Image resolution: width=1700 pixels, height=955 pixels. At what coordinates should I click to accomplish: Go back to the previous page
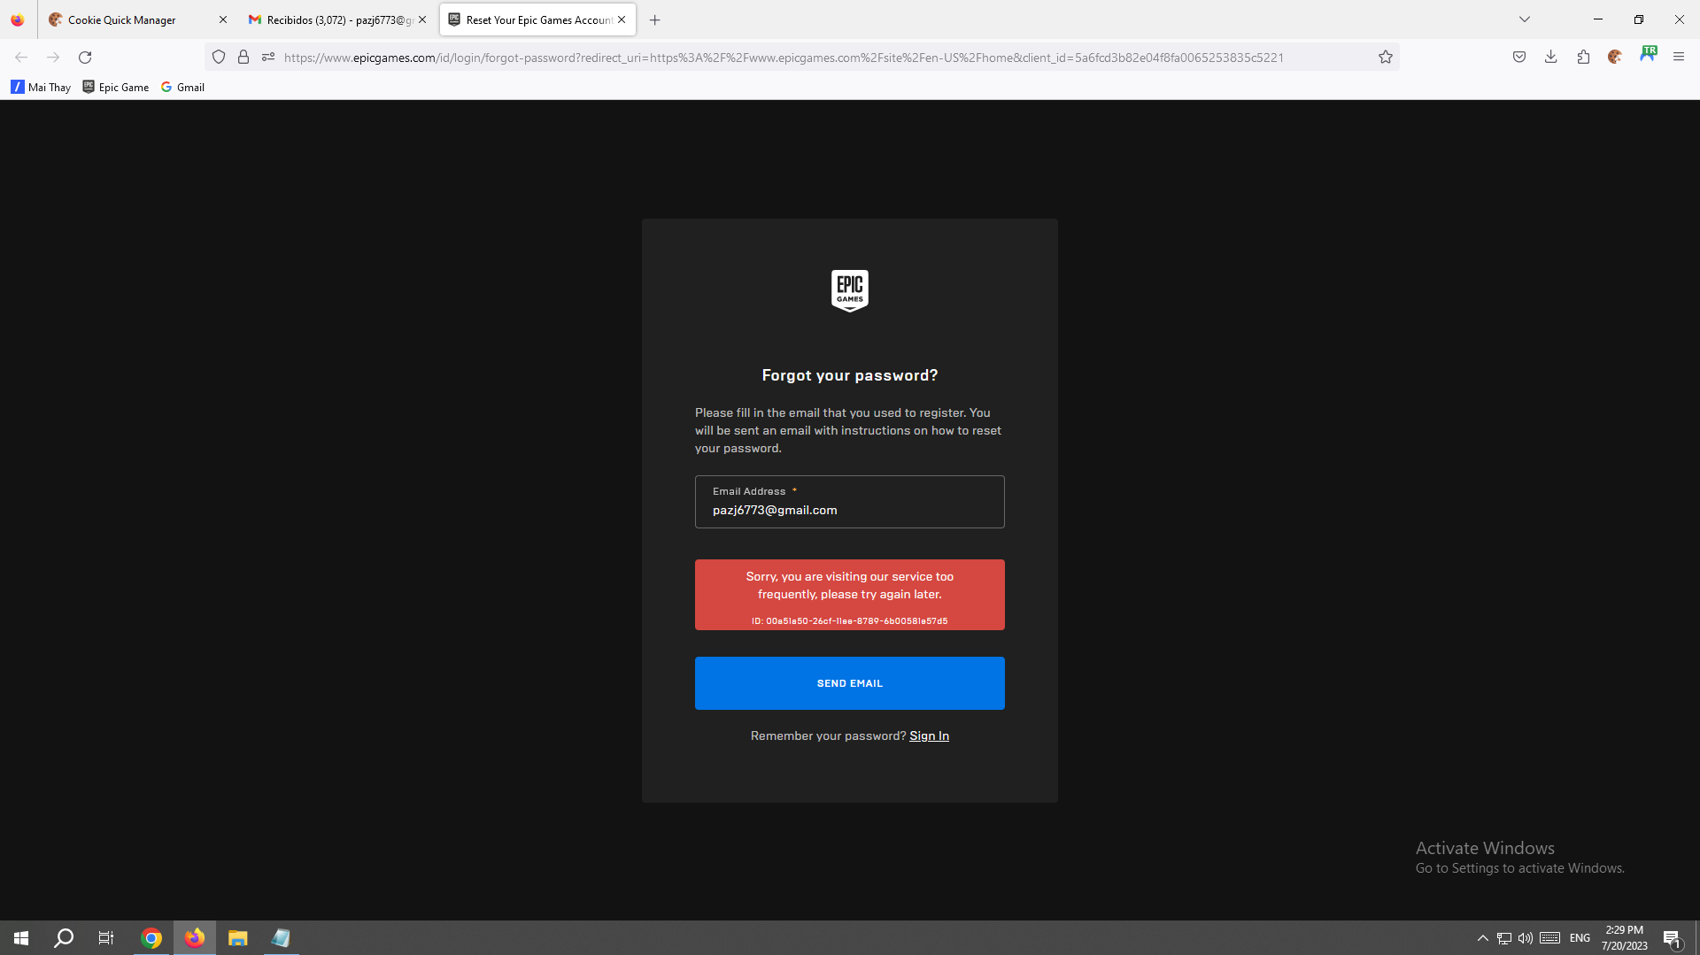21,58
